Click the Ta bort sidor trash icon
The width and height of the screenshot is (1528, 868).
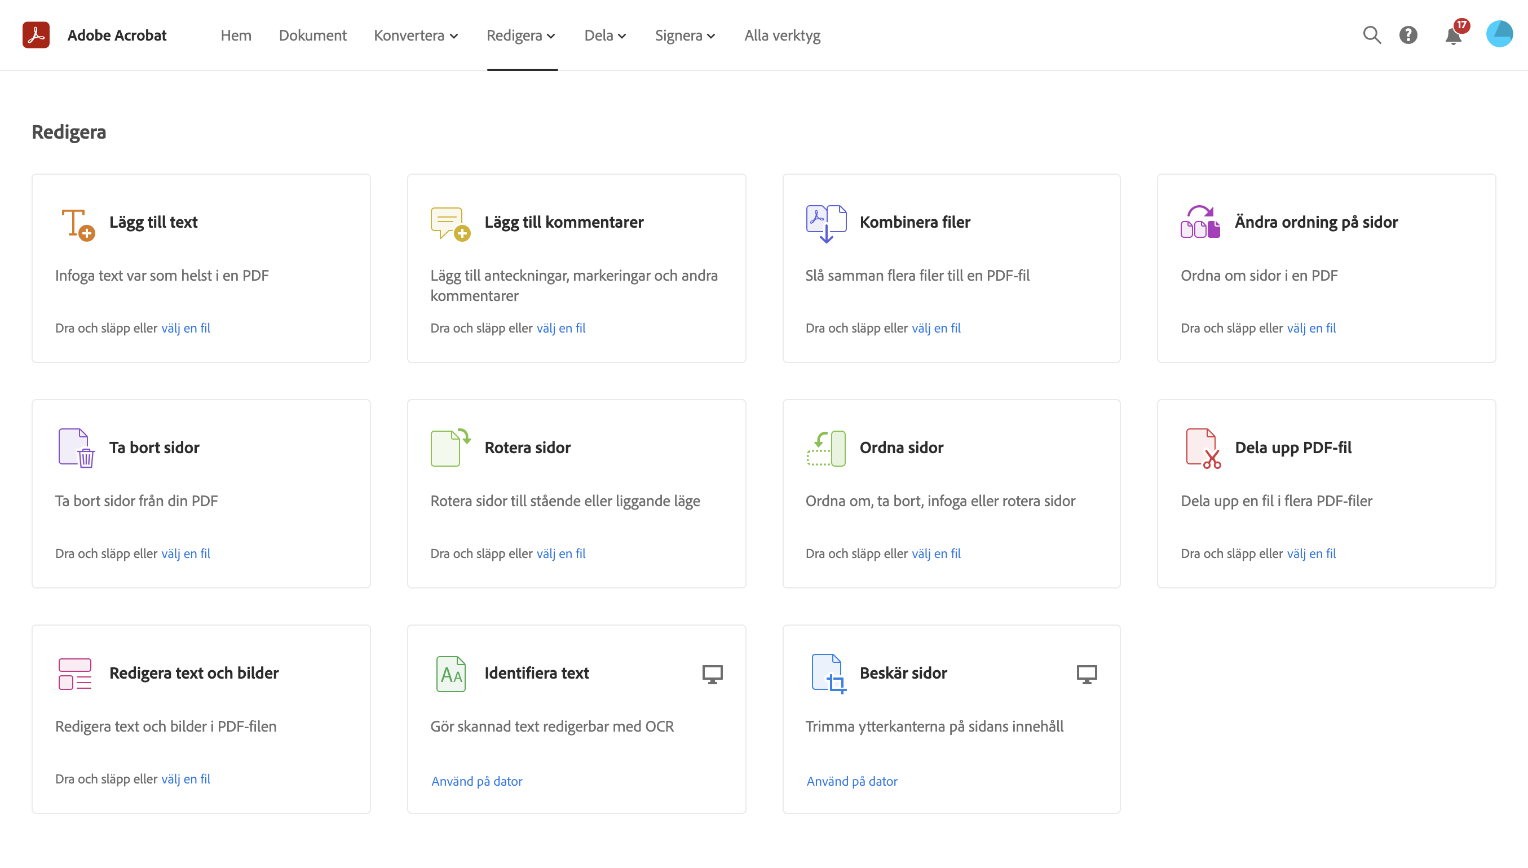76,448
